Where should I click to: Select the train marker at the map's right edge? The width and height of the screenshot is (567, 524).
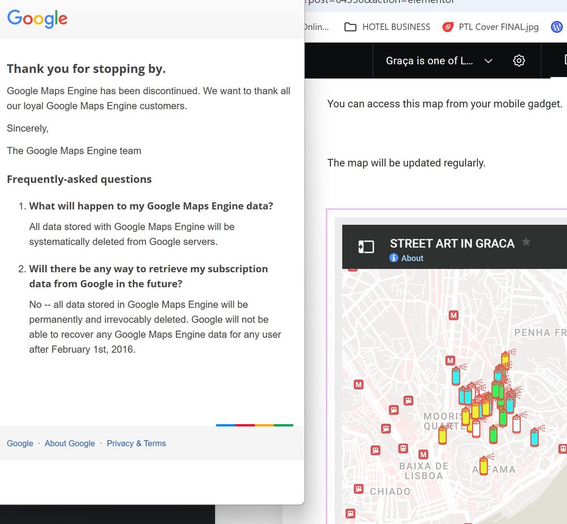562,449
